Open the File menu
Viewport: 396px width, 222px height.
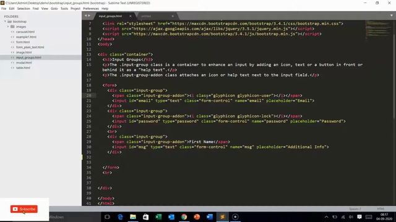pyautogui.click(x=4, y=9)
